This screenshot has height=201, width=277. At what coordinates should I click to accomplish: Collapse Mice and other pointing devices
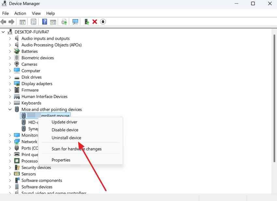(10, 109)
